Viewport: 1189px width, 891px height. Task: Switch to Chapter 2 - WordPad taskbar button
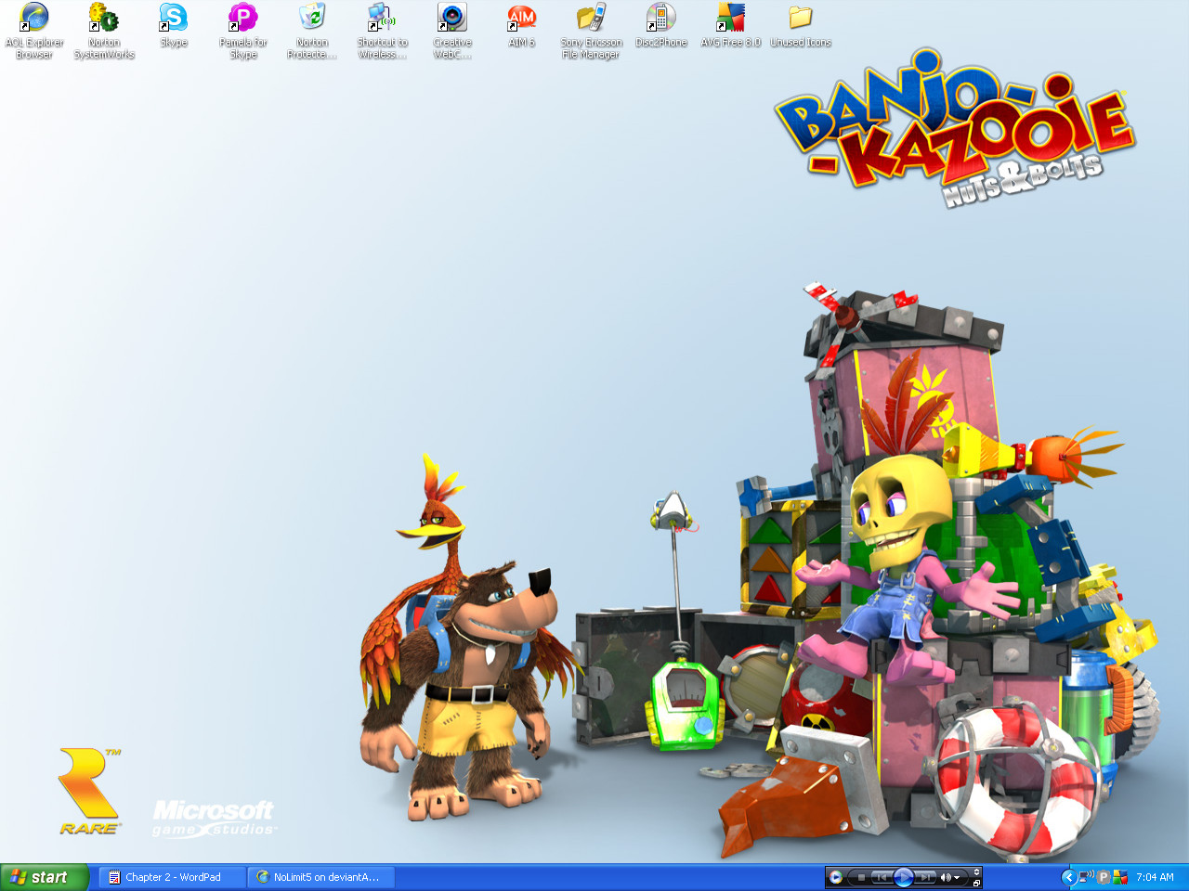coord(173,877)
